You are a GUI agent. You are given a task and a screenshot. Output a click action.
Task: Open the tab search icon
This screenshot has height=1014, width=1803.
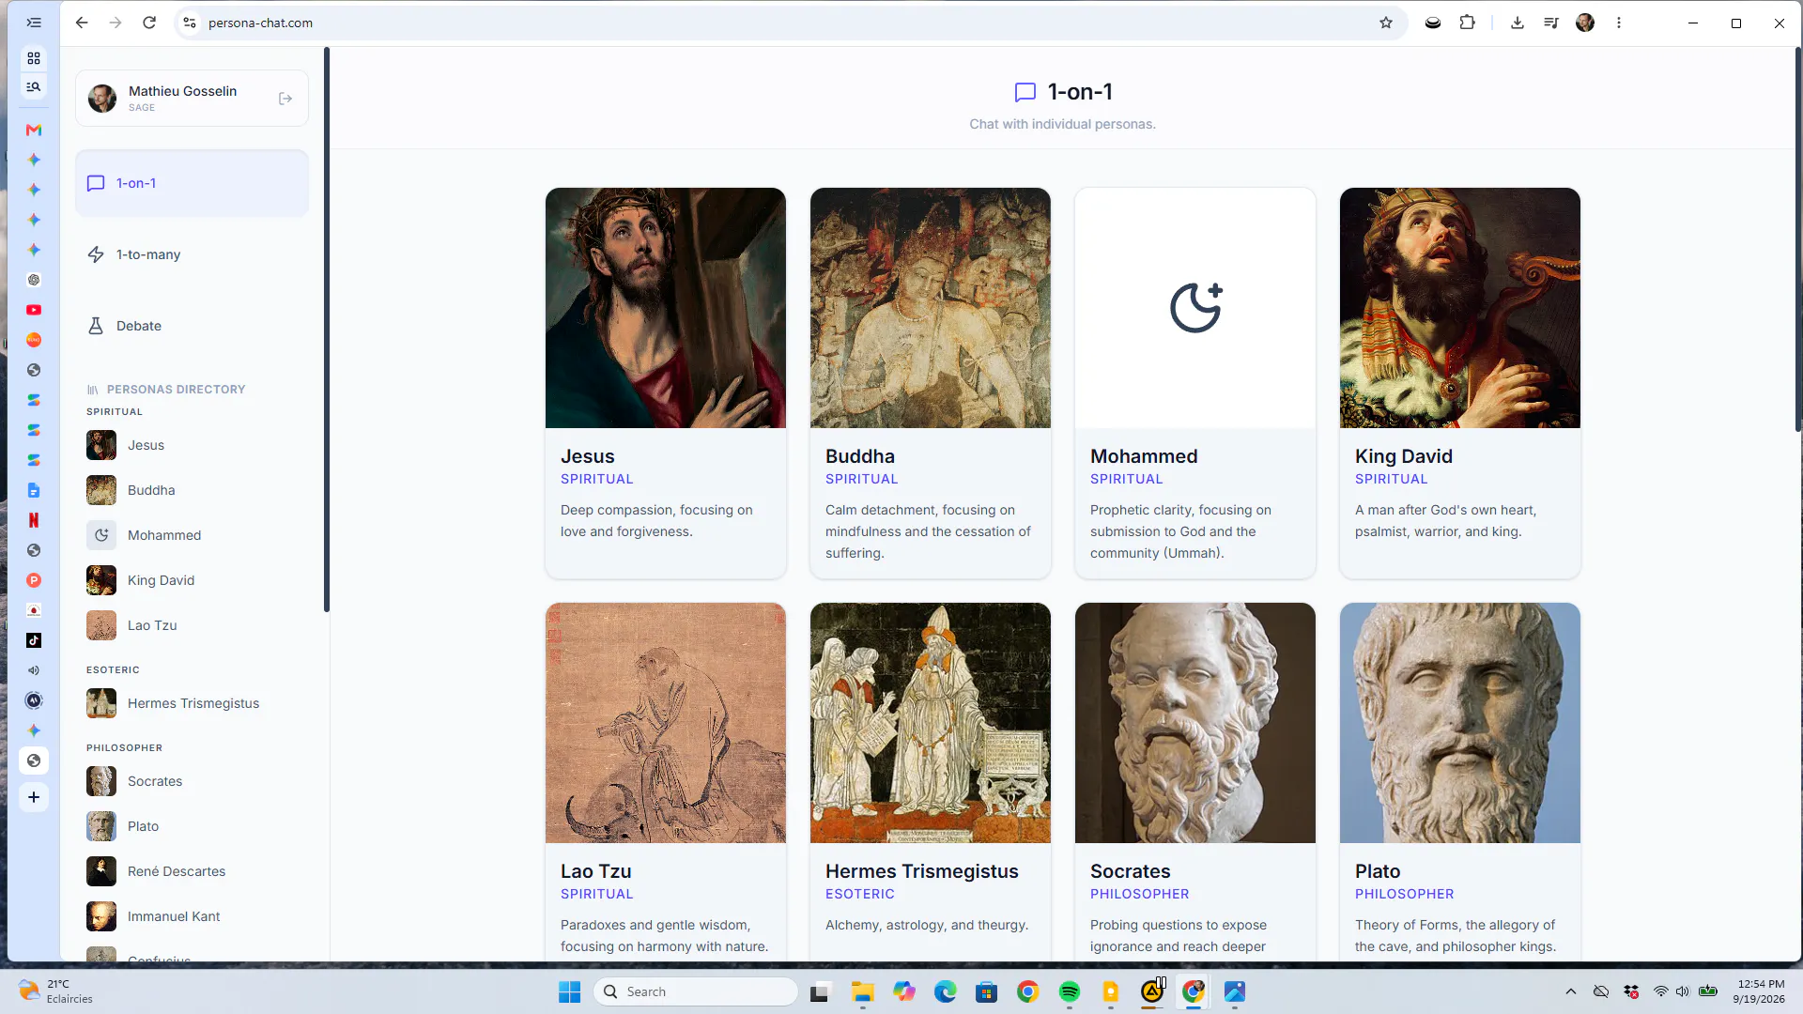point(34,86)
